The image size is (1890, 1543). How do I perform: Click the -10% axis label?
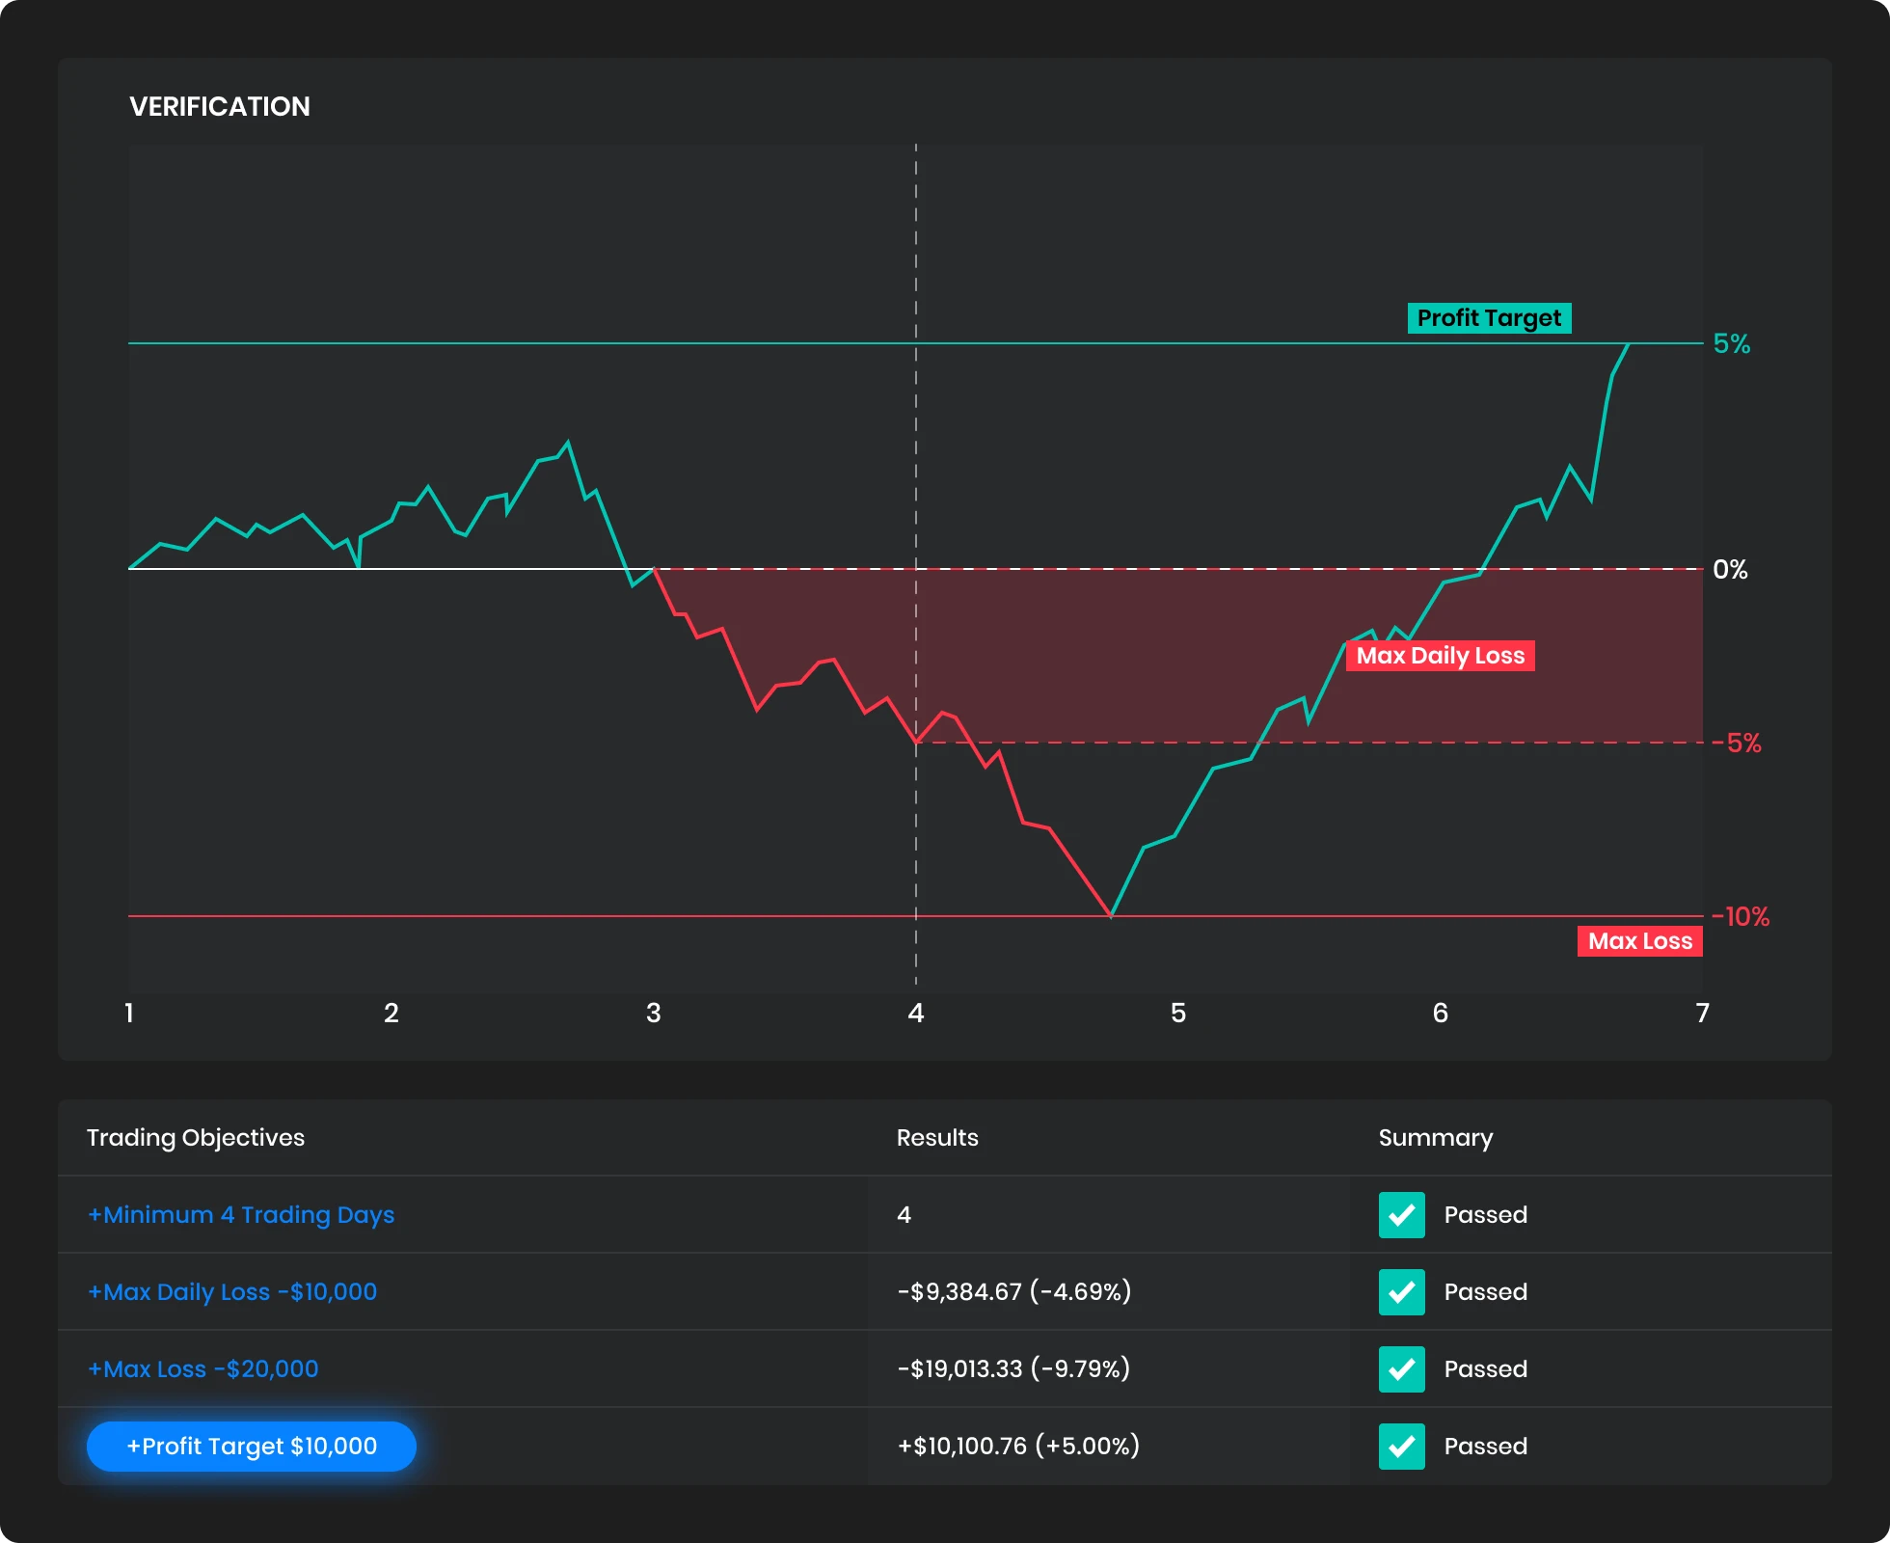(x=1741, y=917)
